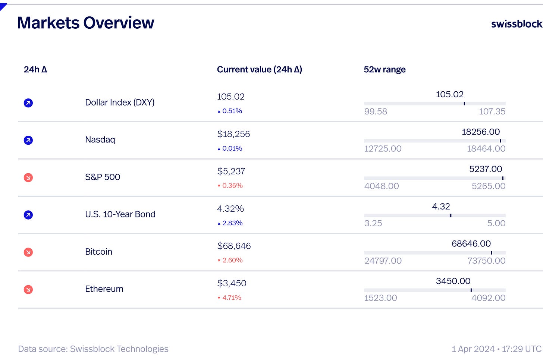The width and height of the screenshot is (543, 362).
Task: Click the 52w range column header
Action: point(385,70)
